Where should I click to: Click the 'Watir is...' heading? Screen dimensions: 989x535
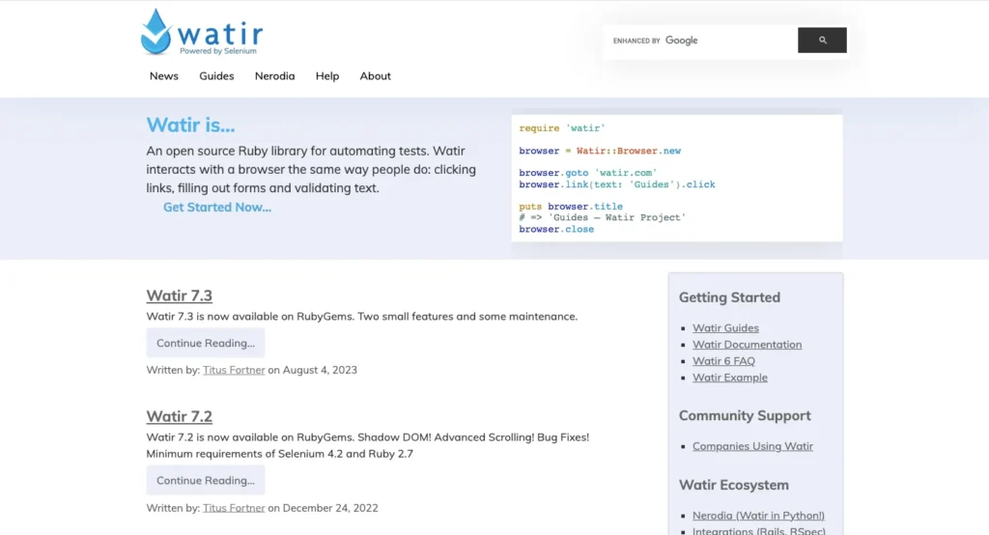pos(190,125)
